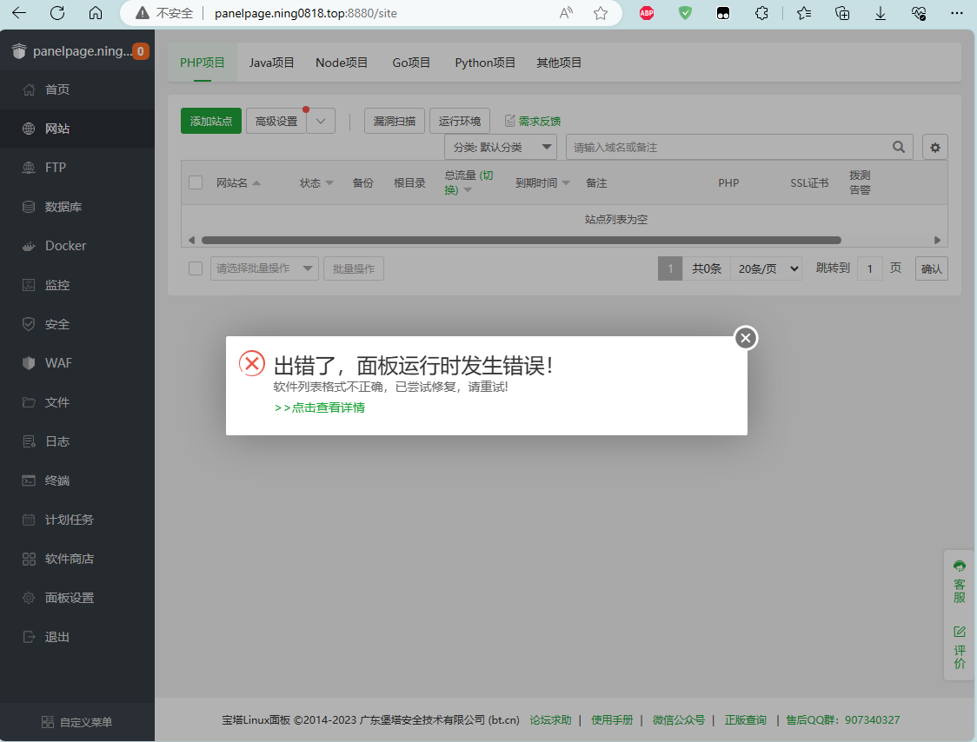This screenshot has width=977, height=742.
Task: Open 自定义菜单 at sidebar bottom
Action: coord(77,722)
